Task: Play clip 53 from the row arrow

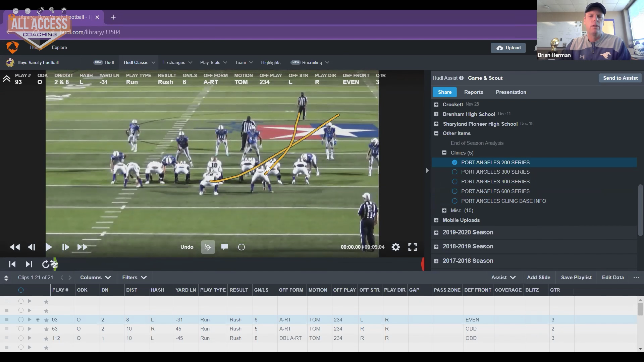Action: 30,329
